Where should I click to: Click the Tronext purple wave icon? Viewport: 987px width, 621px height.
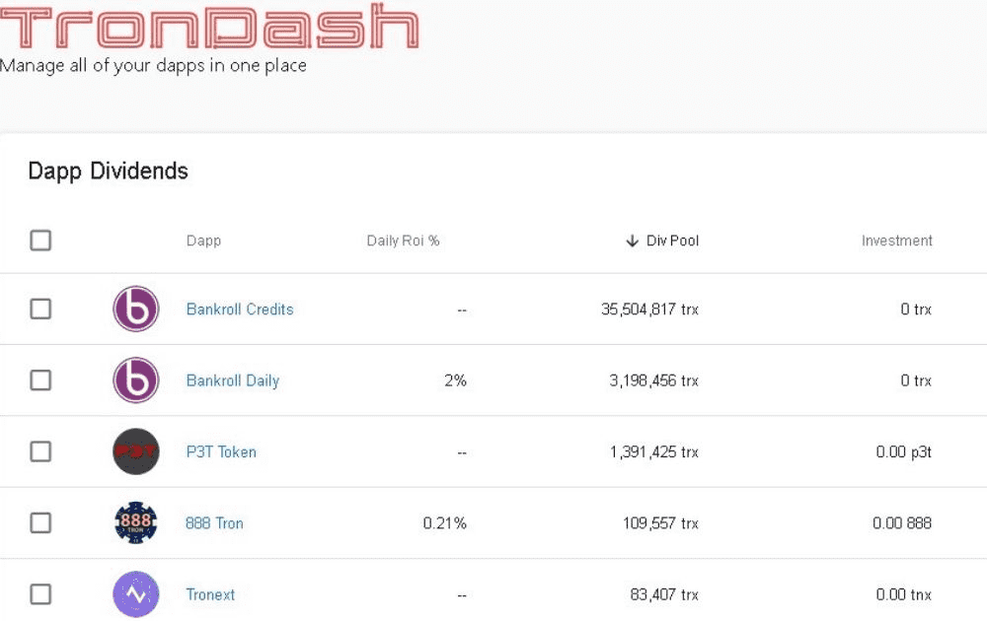(136, 594)
